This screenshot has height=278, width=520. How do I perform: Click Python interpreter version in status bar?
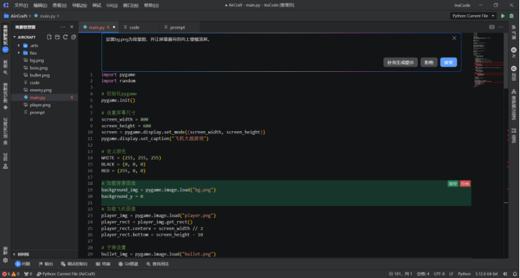[x=486, y=274]
